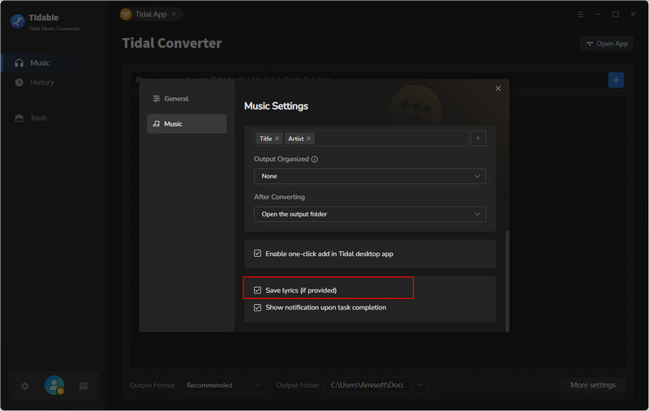649x411 pixels.
Task: Click the settings dialog scrollbar
Action: (508, 280)
